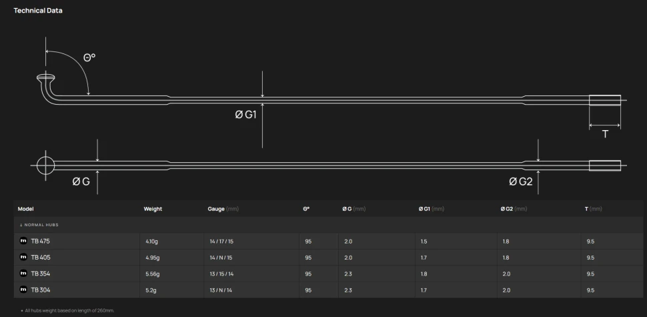The height and width of the screenshot is (317, 647).
Task: Click the ØG1 label in the diagram
Action: pyautogui.click(x=246, y=115)
